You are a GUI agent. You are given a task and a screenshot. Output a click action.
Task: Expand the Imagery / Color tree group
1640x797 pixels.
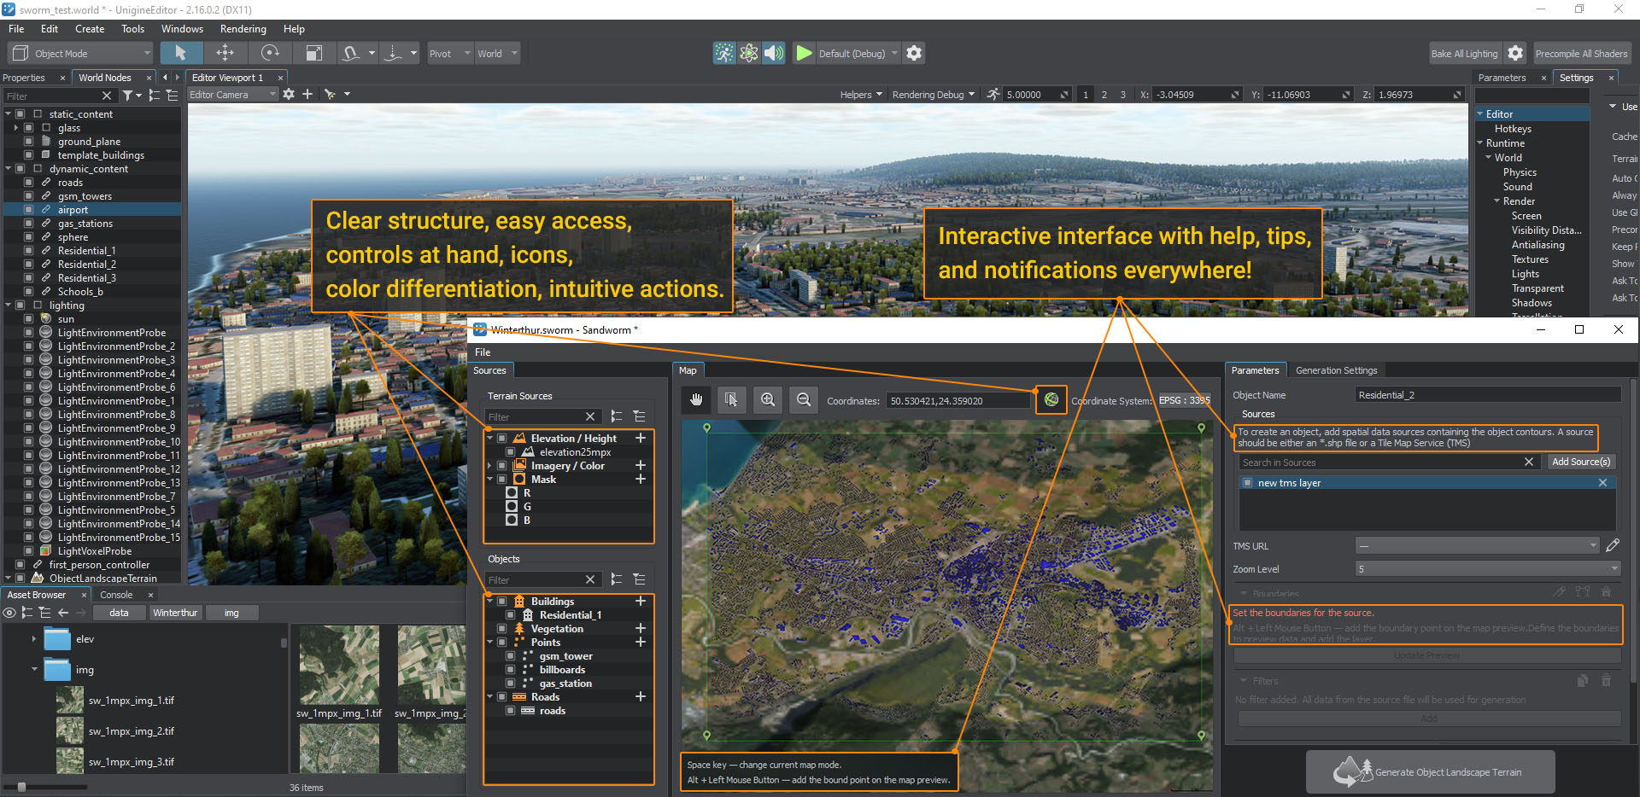pyautogui.click(x=490, y=466)
